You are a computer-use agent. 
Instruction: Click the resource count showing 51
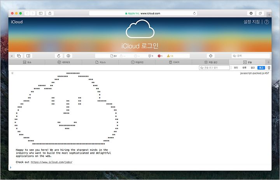click(114, 56)
